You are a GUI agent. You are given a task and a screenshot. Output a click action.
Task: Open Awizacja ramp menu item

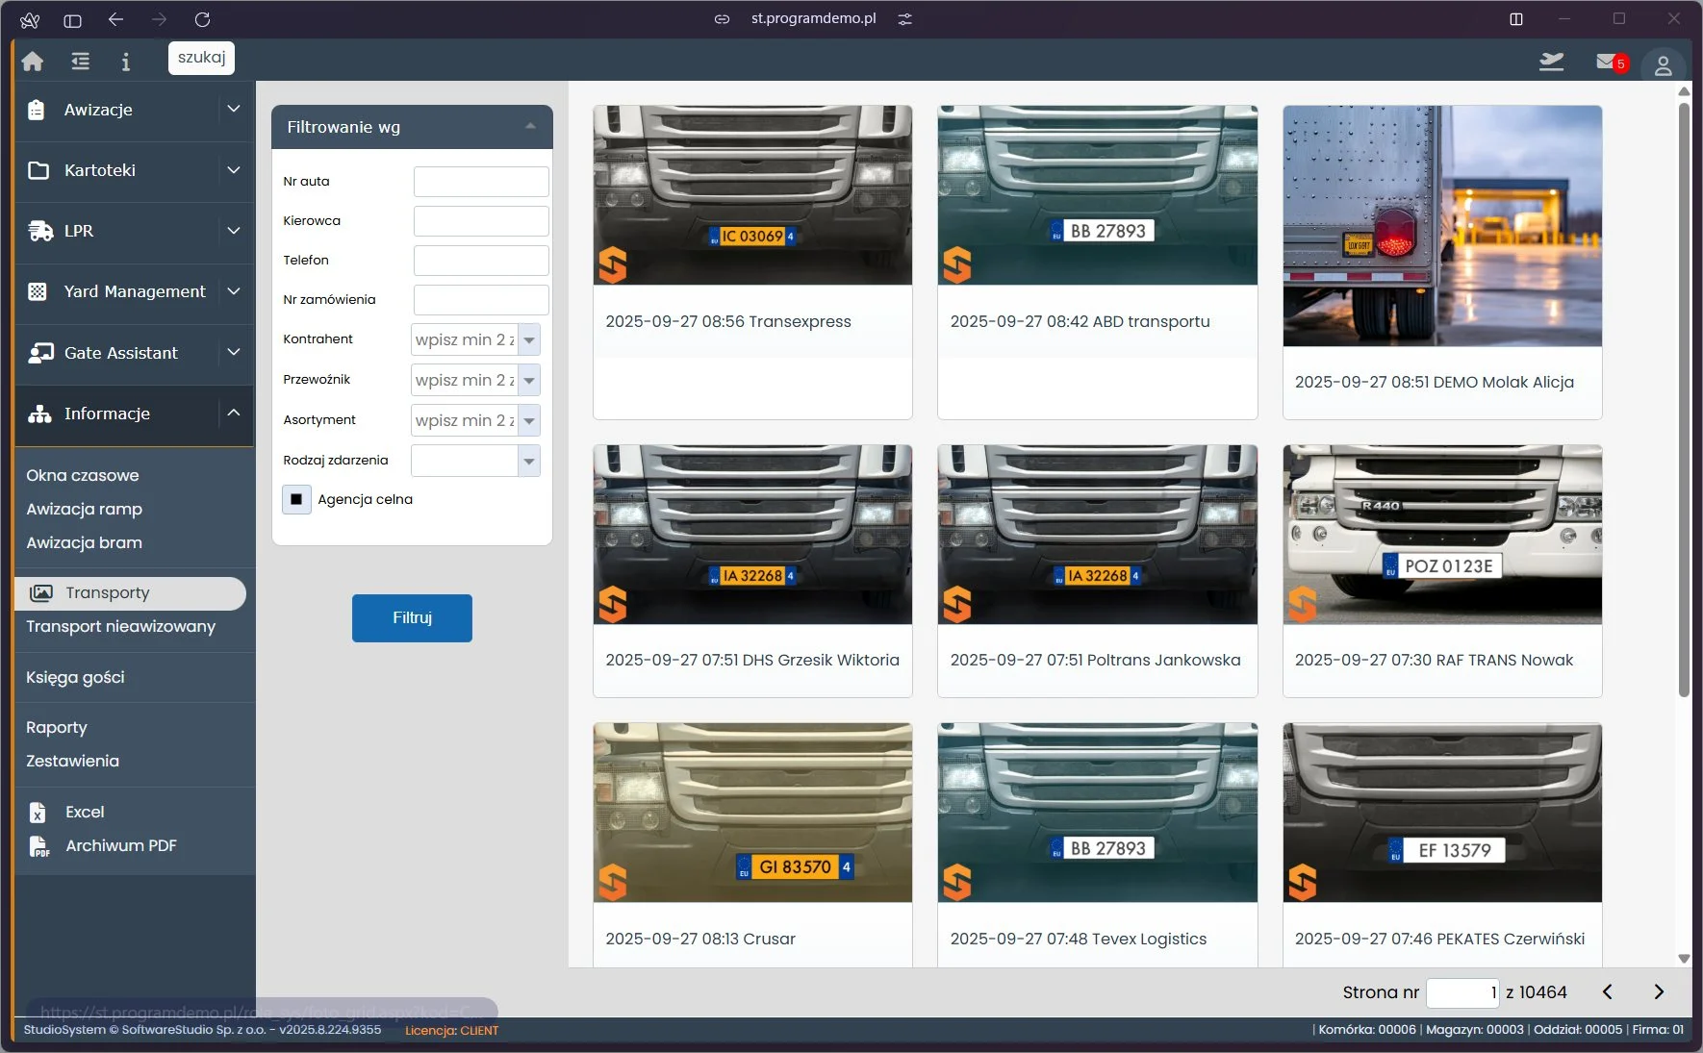pos(85,509)
